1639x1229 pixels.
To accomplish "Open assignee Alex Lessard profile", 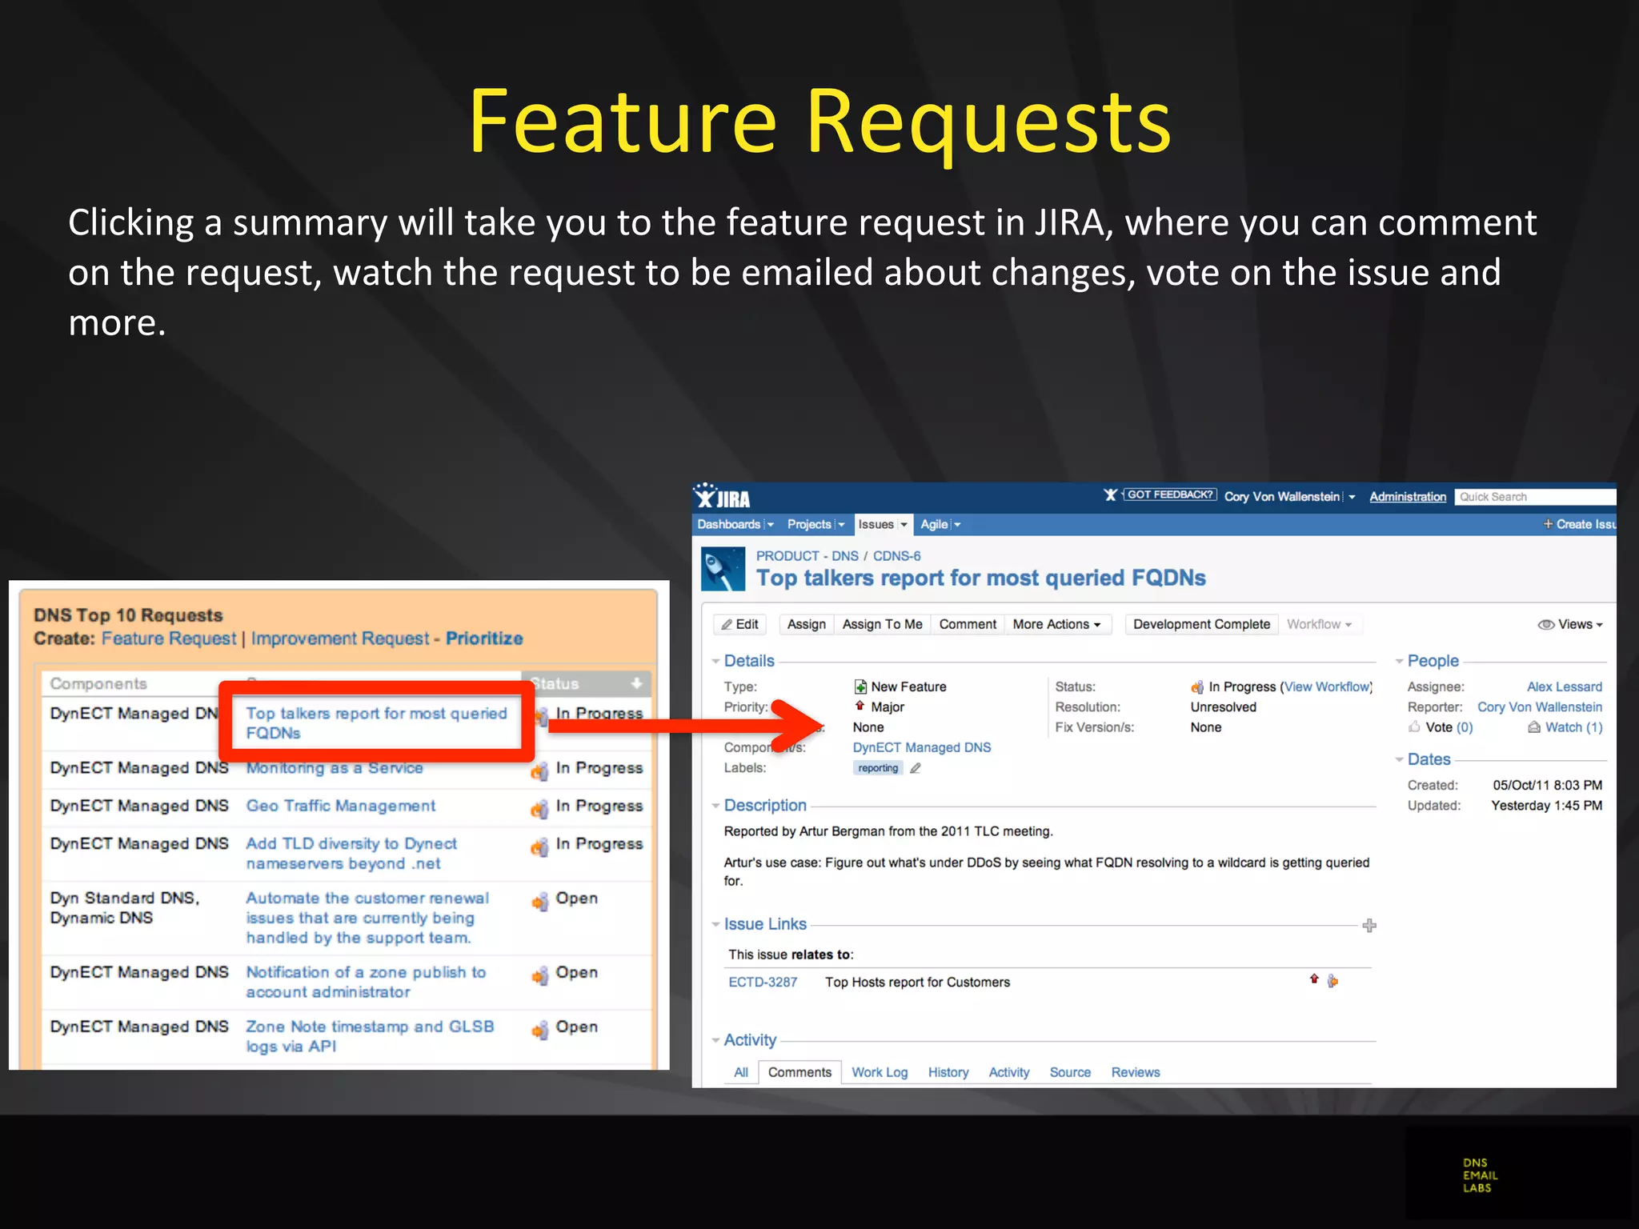I will pyautogui.click(x=1564, y=687).
